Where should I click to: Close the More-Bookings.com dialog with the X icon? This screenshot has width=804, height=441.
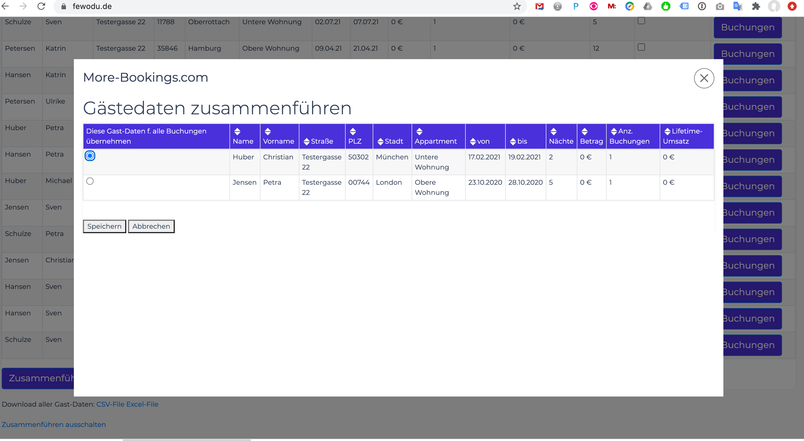pos(704,78)
